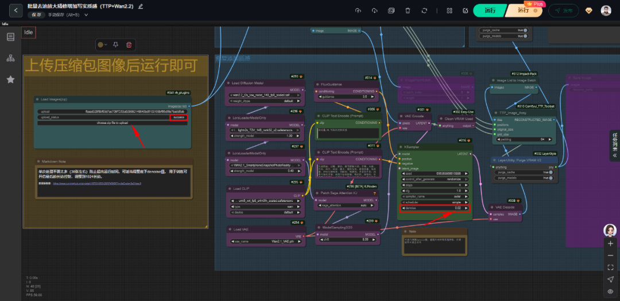
Task: Click the save button under the title
Action: click(x=36, y=14)
